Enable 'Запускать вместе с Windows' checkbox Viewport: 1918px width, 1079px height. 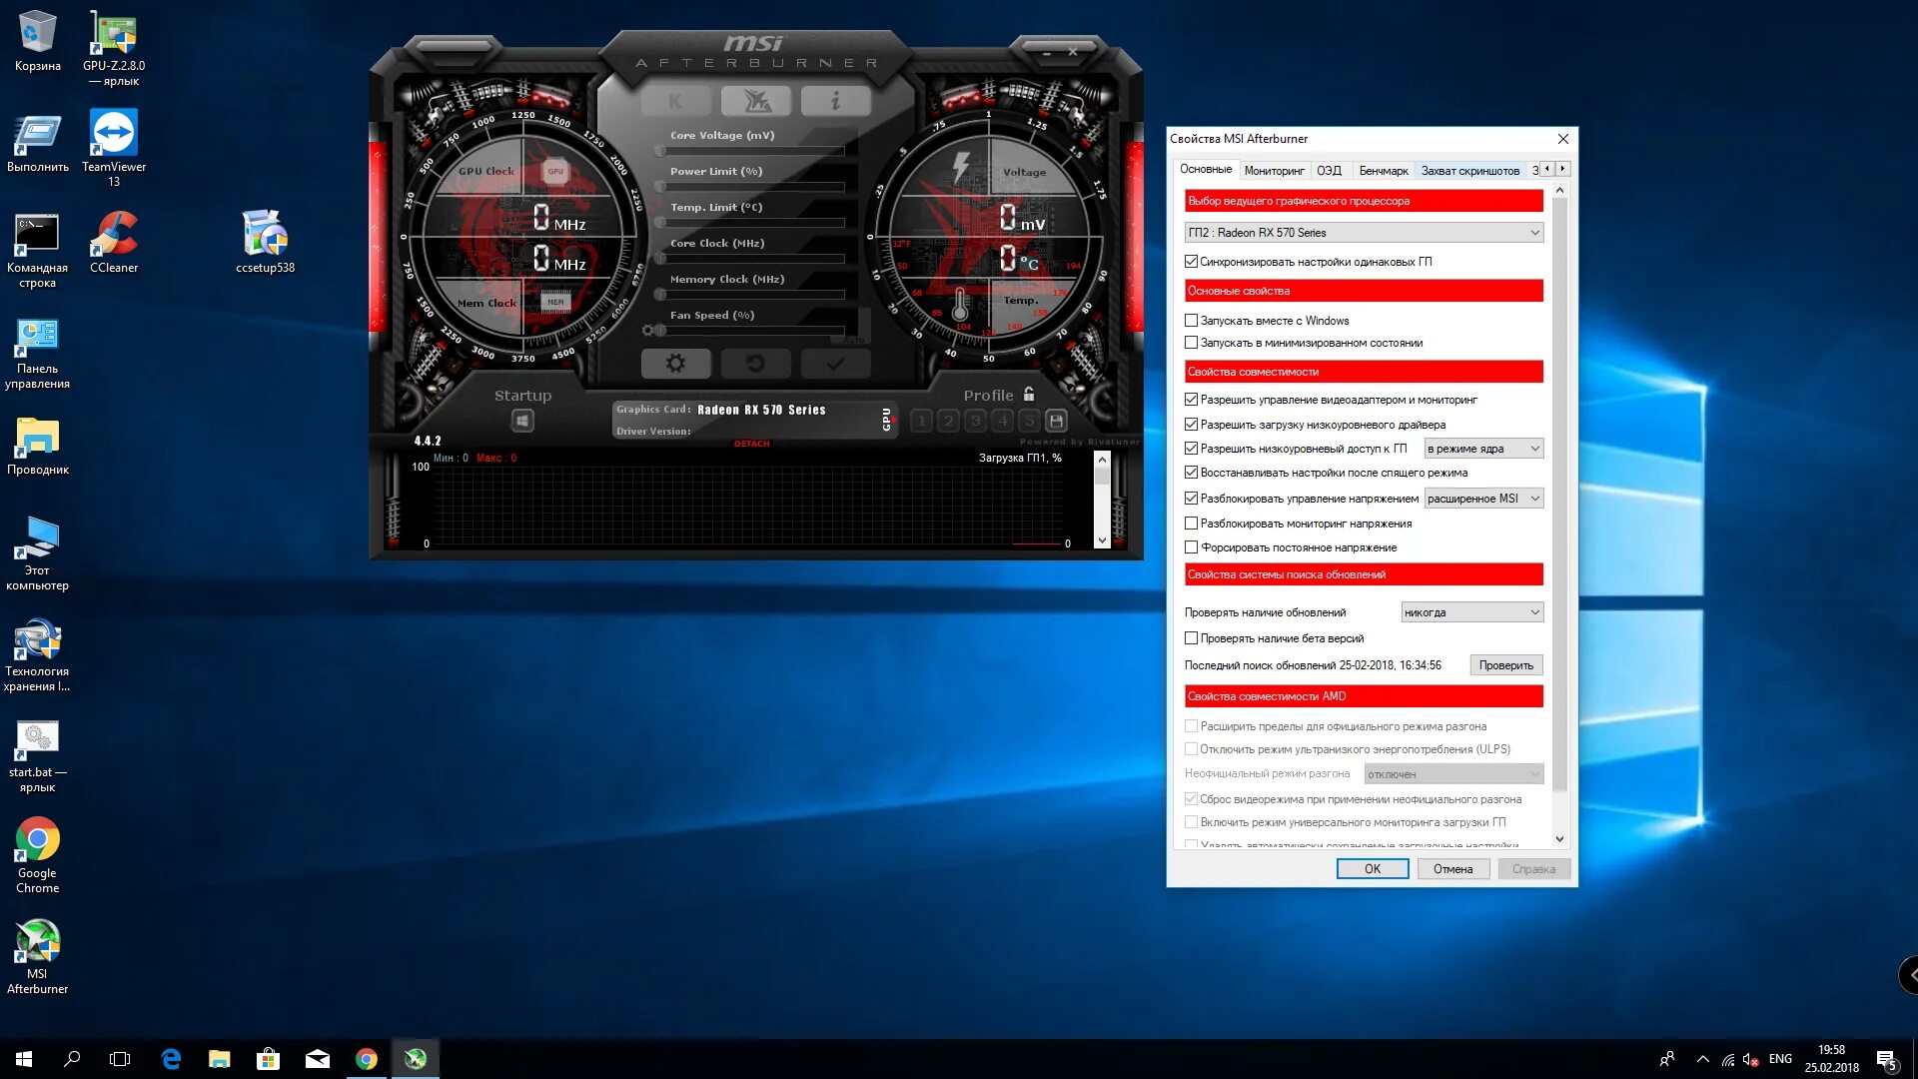(1191, 321)
